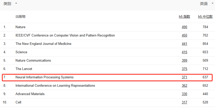Image resolution: width=215 pixels, height=108 pixels.
Task: Select the Neural Information Processing Systems row
Action: click(44, 77)
